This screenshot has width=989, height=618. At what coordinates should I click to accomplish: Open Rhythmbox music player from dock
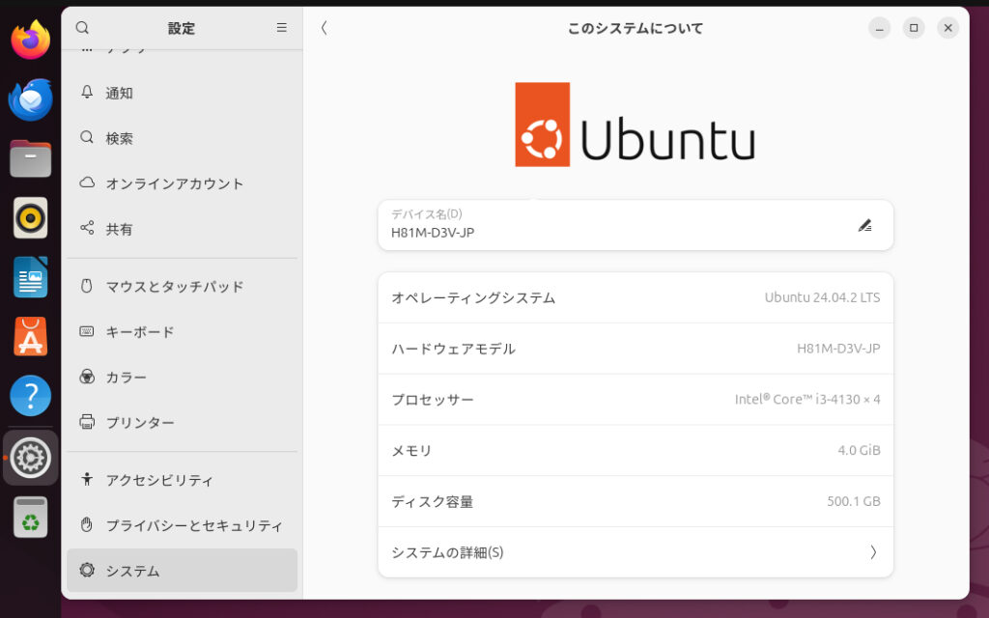pos(30,217)
